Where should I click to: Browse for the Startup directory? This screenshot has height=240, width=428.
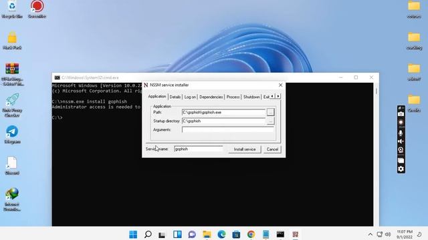(270, 121)
